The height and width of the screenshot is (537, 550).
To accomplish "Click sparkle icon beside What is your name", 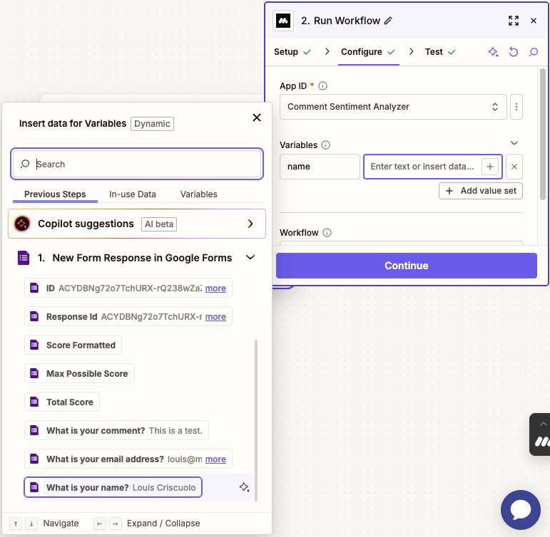I will point(245,487).
